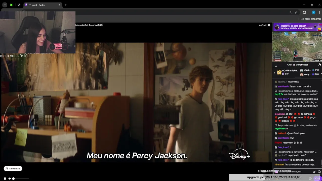Viewport: 322px width, 181px height.
Task: Close the spkclb - Twitch tab
Action: (x=60, y=5)
